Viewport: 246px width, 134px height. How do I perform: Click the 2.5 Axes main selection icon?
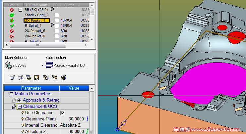[x=8, y=65]
